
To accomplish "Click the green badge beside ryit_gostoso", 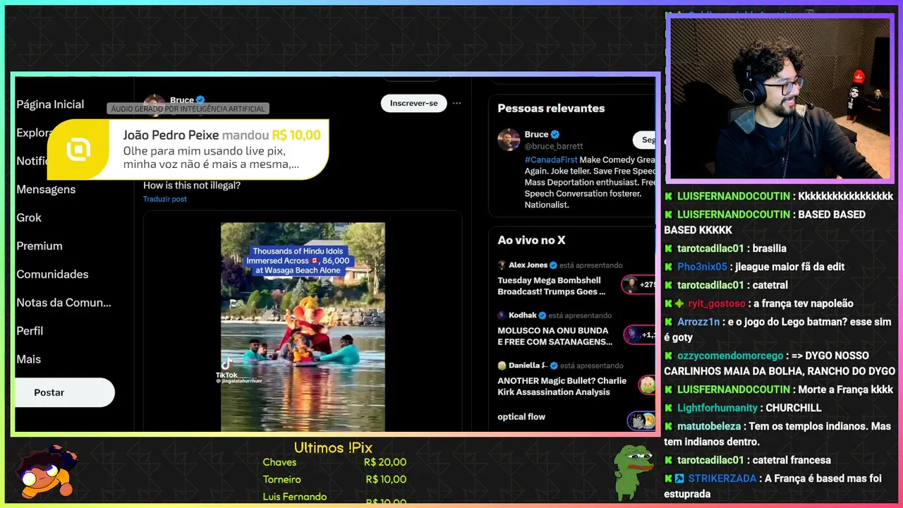I will tap(679, 303).
